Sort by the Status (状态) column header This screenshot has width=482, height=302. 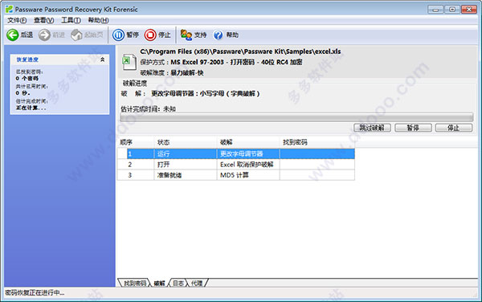pyautogui.click(x=186, y=142)
